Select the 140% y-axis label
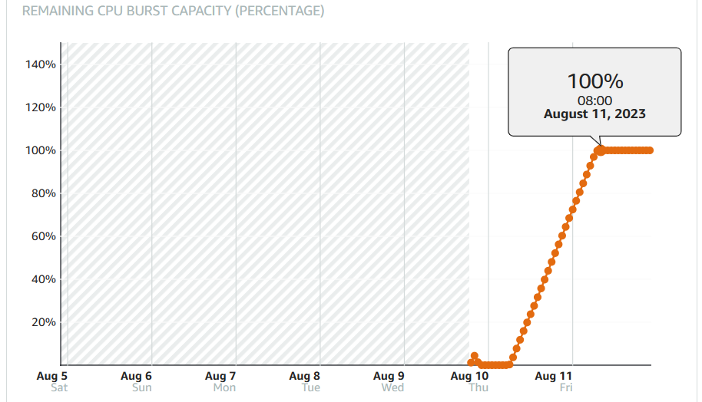This screenshot has width=702, height=402. pos(40,64)
